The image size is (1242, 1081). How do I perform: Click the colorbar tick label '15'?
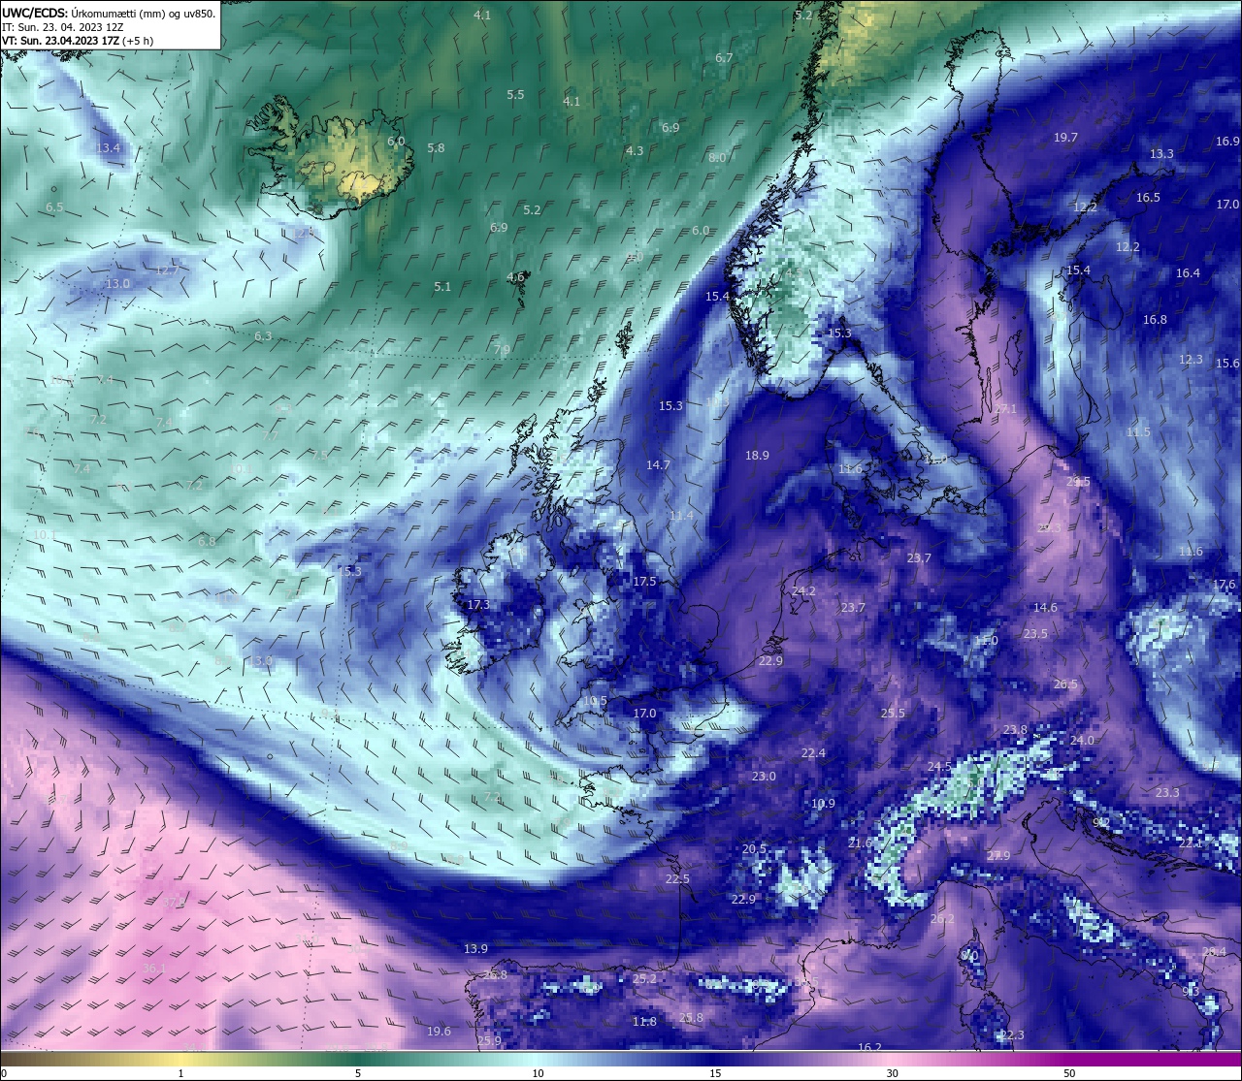coord(714,1073)
